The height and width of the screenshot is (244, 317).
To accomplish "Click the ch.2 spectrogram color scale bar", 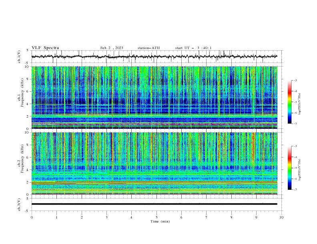I will click(289, 168).
